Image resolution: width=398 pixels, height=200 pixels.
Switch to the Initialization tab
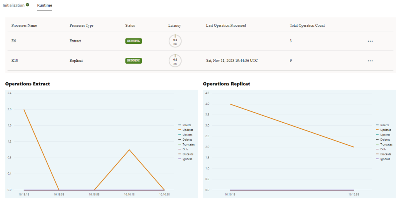[x=14, y=5]
